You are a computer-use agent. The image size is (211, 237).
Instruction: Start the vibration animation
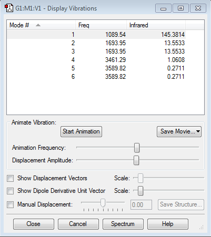tap(81, 131)
